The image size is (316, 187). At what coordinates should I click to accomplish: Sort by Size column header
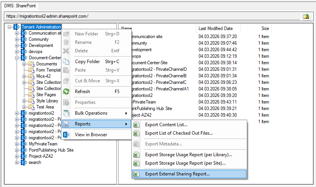256,28
